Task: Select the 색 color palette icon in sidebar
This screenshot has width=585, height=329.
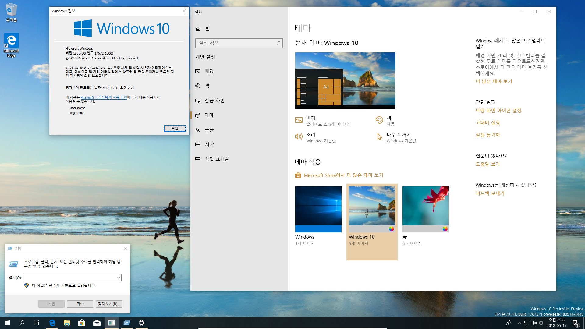Action: coord(198,86)
